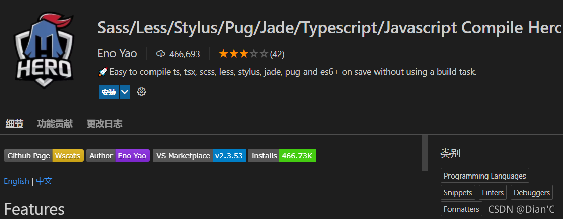The height and width of the screenshot is (219, 563).
Task: Select the Debuggers category tag
Action: pyautogui.click(x=532, y=193)
